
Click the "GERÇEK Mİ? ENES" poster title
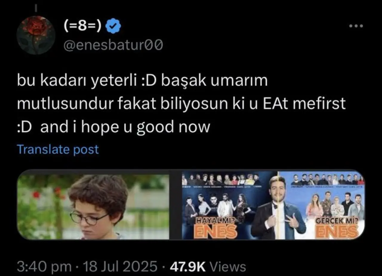point(337,229)
